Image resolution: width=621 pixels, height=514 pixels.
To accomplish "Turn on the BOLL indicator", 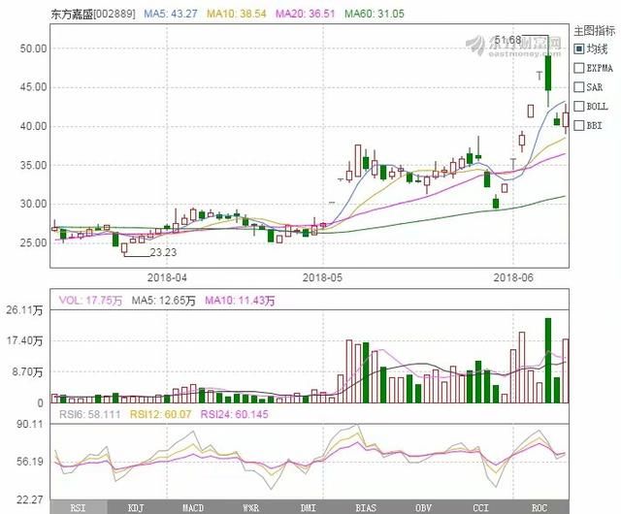I will click(578, 106).
